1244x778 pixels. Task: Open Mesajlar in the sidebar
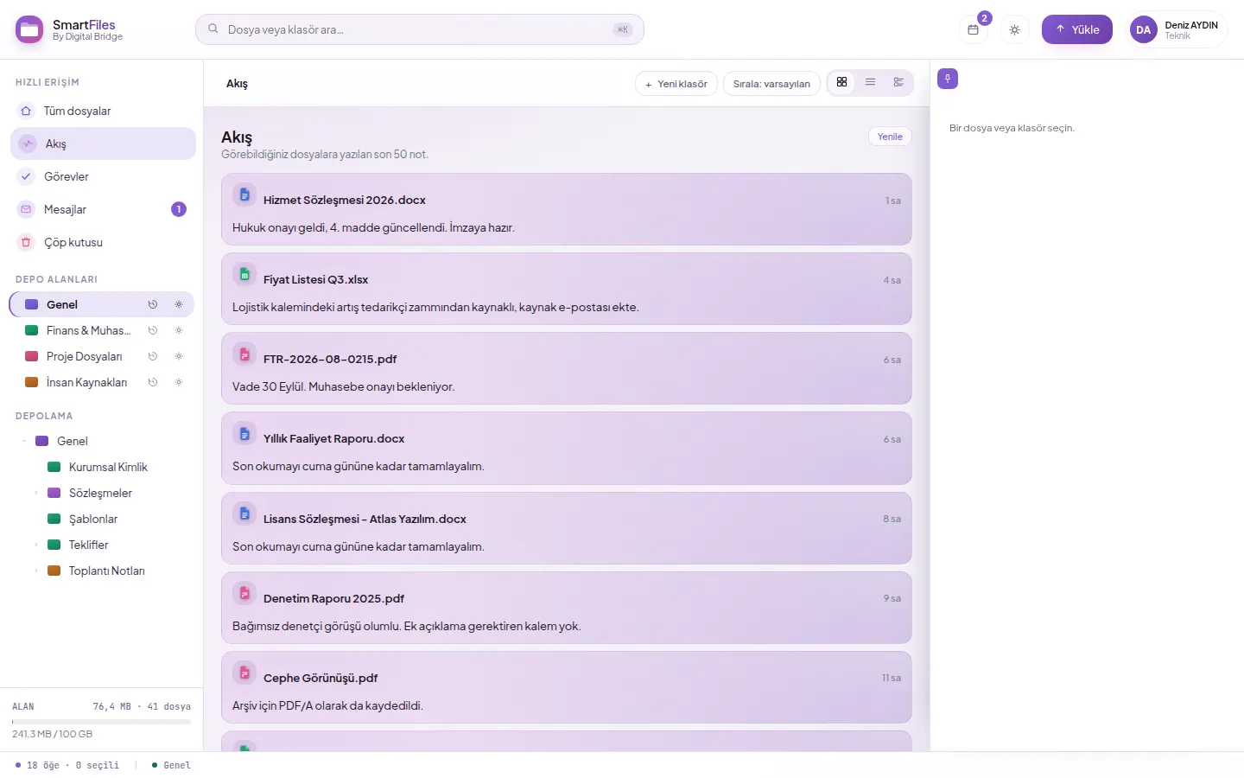point(103,209)
